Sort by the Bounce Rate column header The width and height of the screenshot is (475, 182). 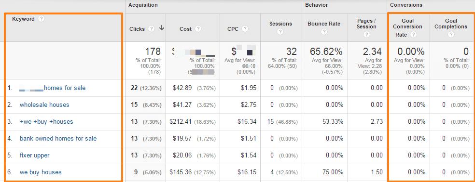[x=324, y=23]
